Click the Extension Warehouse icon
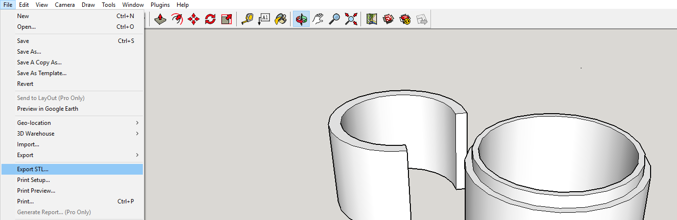The height and width of the screenshot is (220, 677). pyautogui.click(x=405, y=20)
